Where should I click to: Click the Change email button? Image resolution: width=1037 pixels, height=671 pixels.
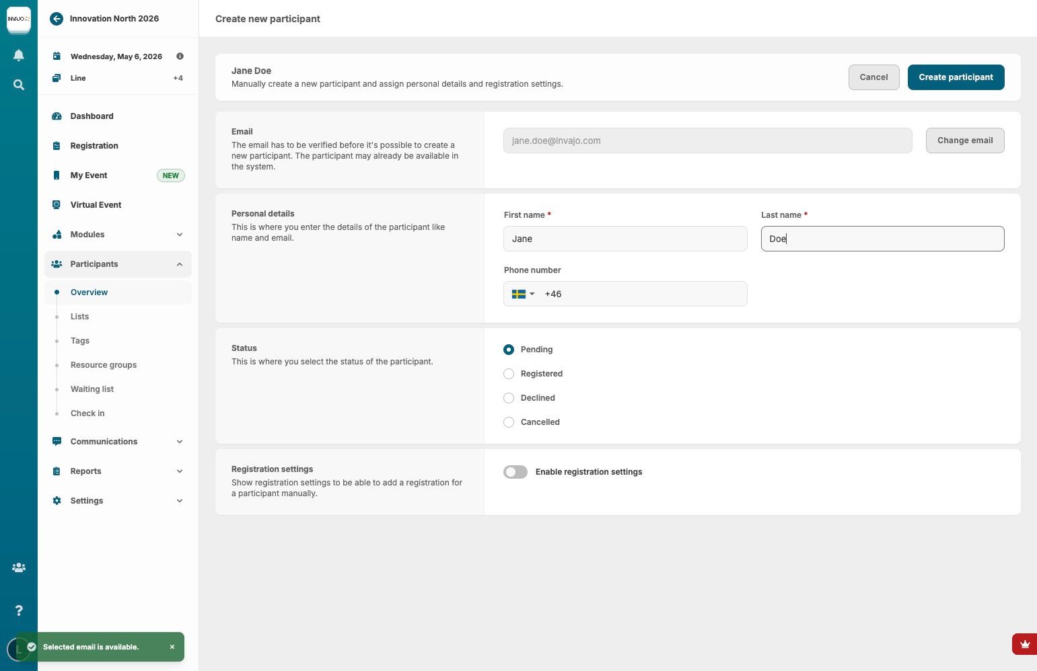pos(965,141)
